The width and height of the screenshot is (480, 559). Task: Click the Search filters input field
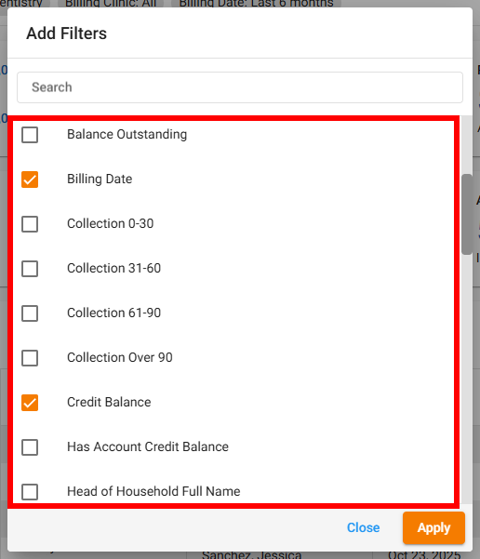point(240,87)
